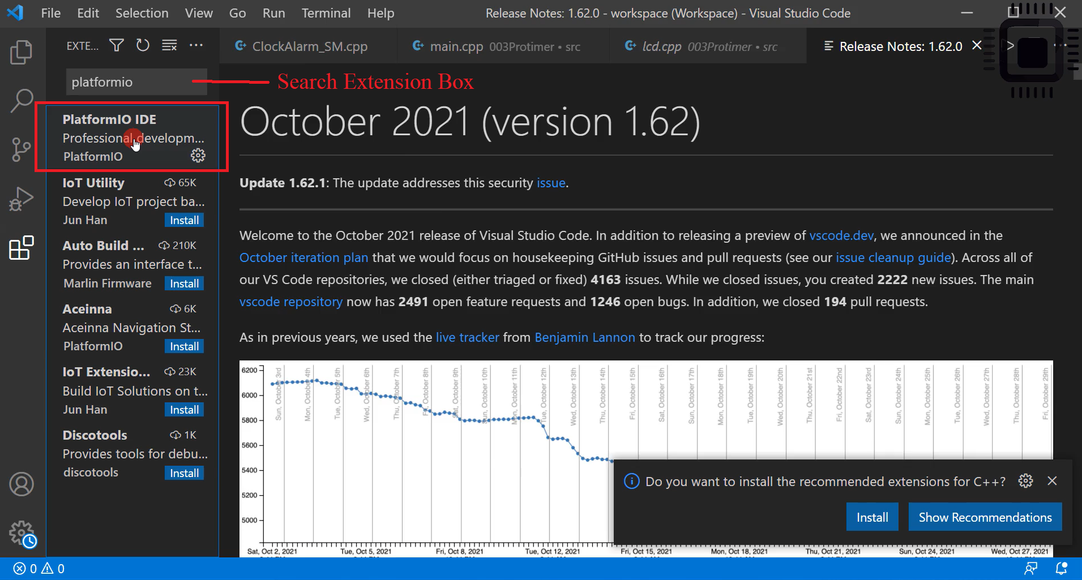This screenshot has width=1082, height=580.
Task: Open the Help menu
Action: coord(380,13)
